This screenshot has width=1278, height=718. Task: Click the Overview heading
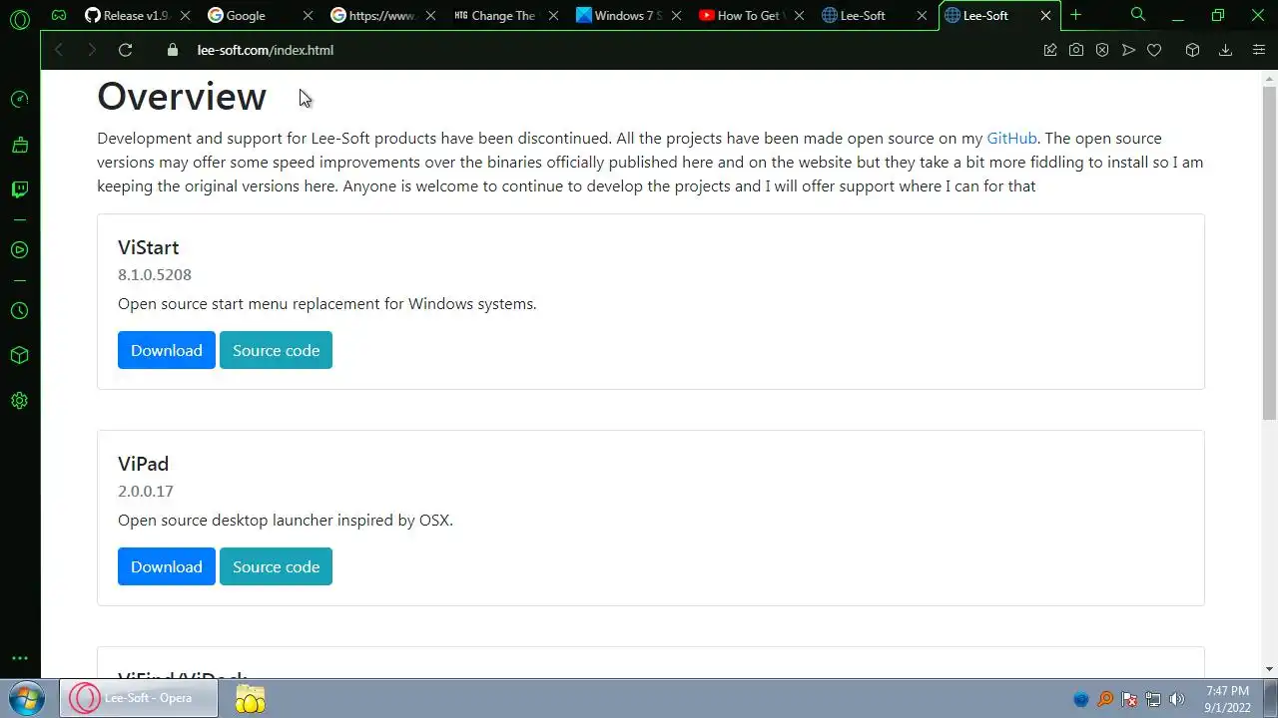(x=182, y=97)
